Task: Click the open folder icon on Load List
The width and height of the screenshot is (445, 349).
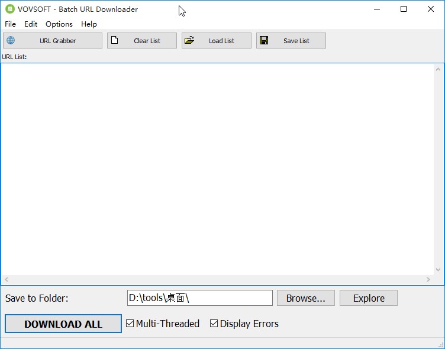Action: point(189,40)
